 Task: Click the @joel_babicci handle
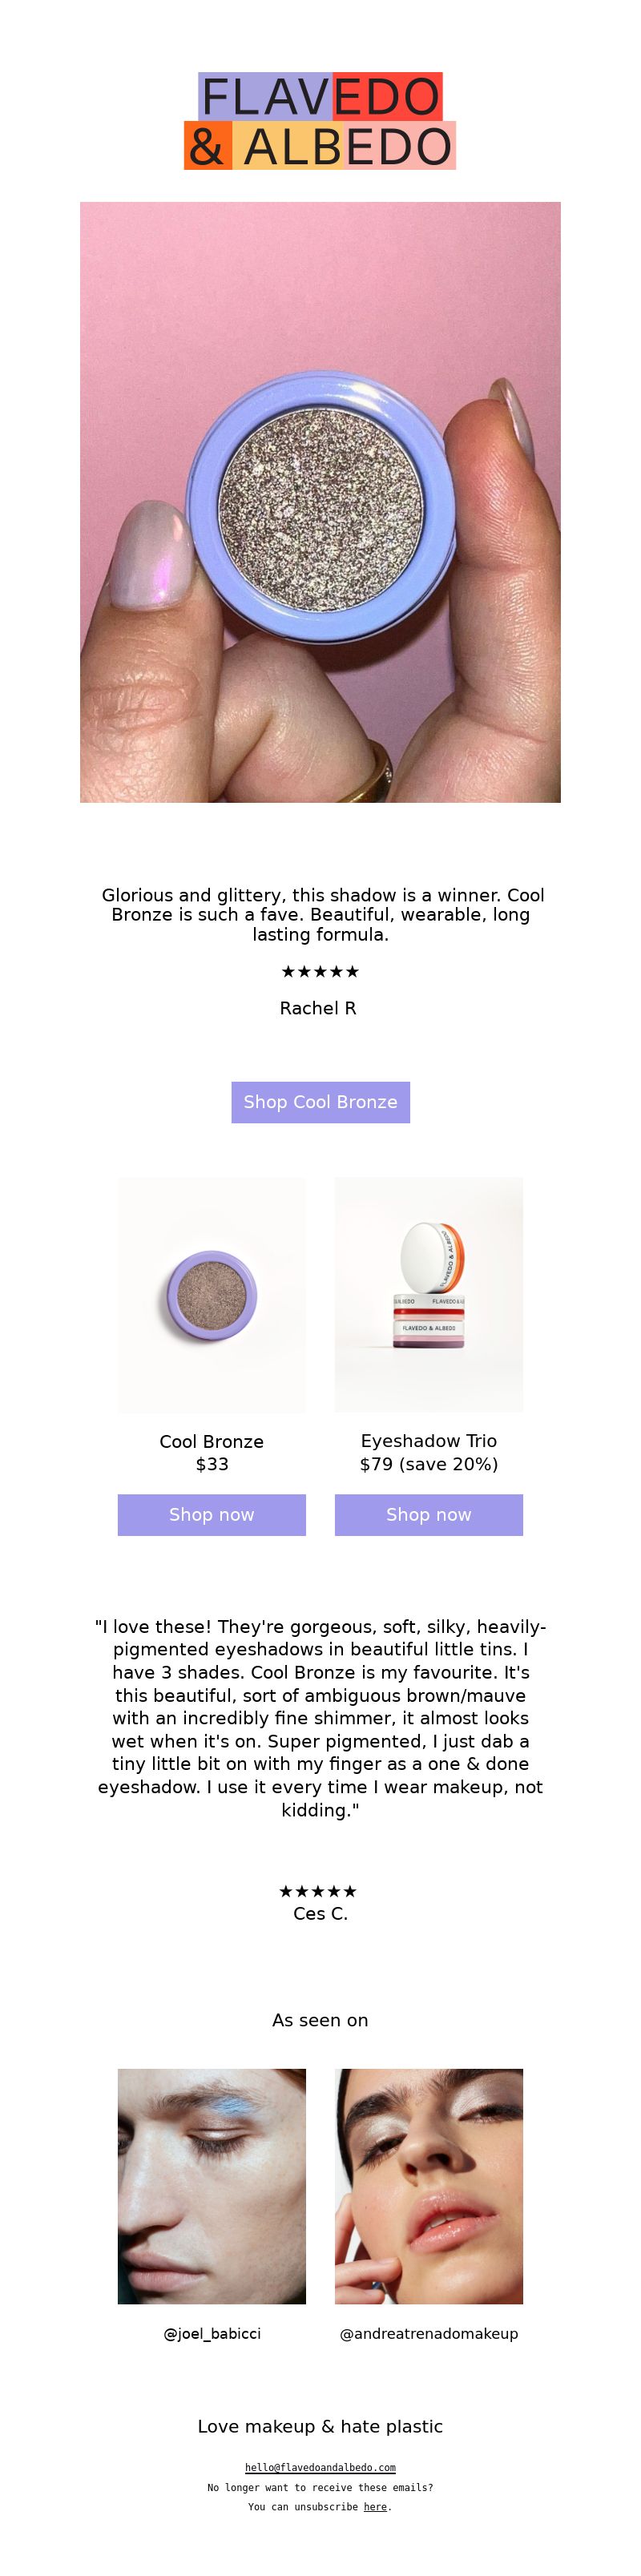click(212, 2334)
